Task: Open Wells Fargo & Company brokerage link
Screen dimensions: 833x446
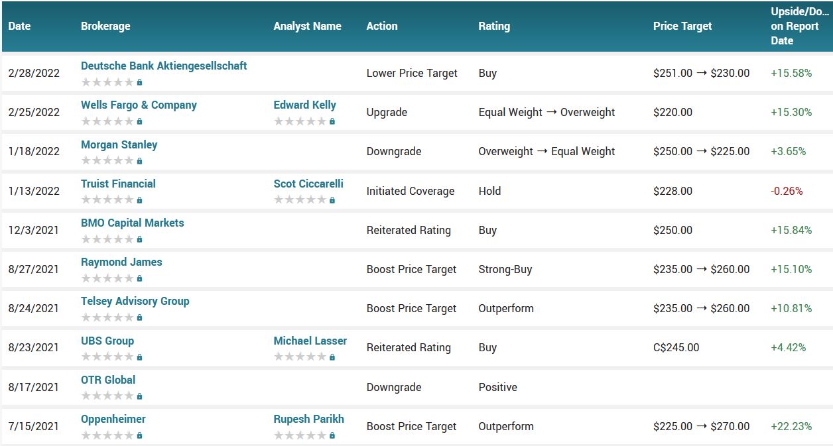Action: click(x=139, y=105)
